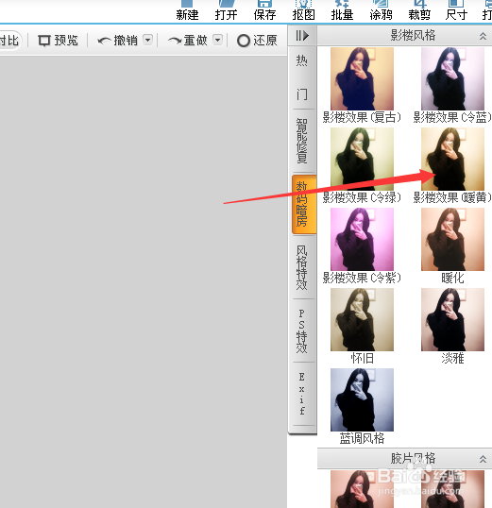Screen dimensions: 492x508
Task: Redo action with 重做
Action: click(188, 41)
